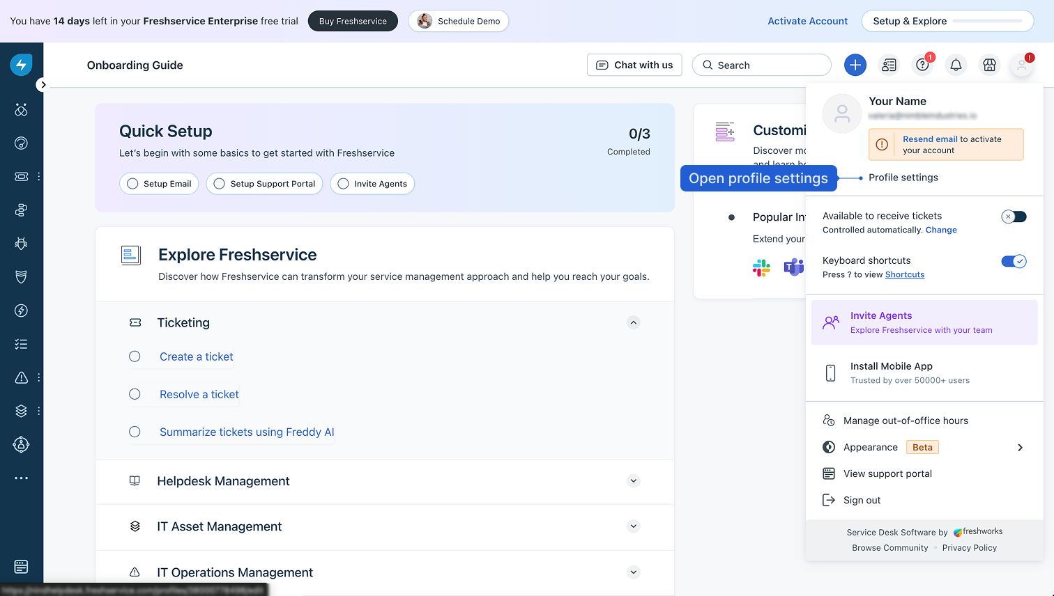
Task: Open the shield icon in the sidebar
Action: coord(21,277)
